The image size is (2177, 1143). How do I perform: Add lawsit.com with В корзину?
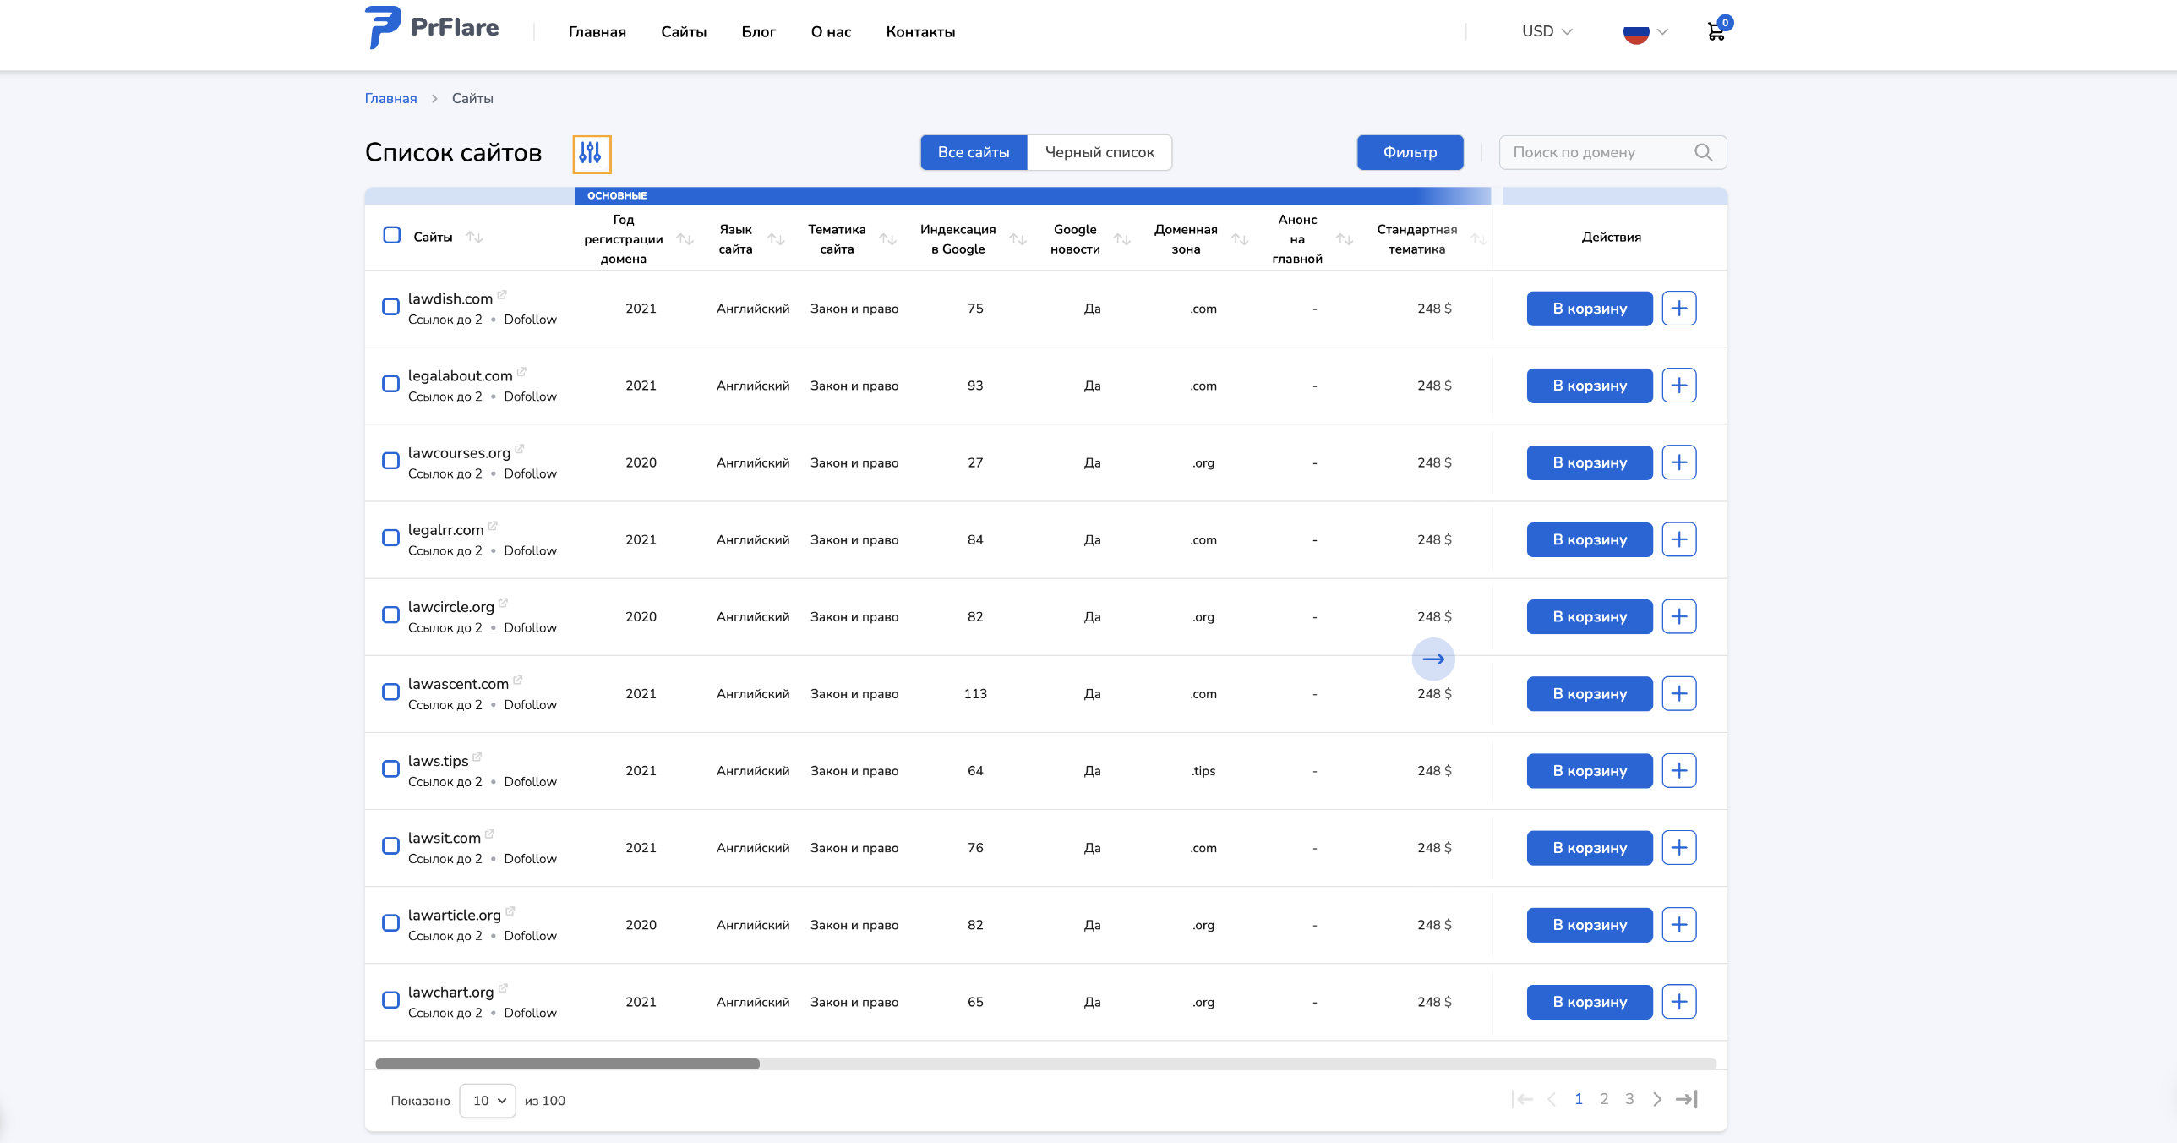pyautogui.click(x=1589, y=847)
